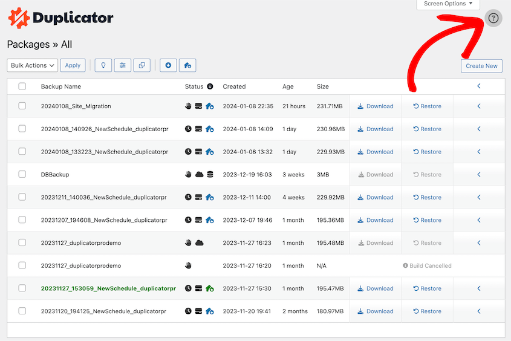
Task: Check the 20231120_194125_NewSchedule backup checkbox
Action: (x=22, y=311)
